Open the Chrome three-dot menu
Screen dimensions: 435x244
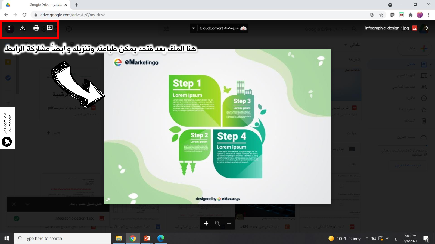tap(429, 15)
